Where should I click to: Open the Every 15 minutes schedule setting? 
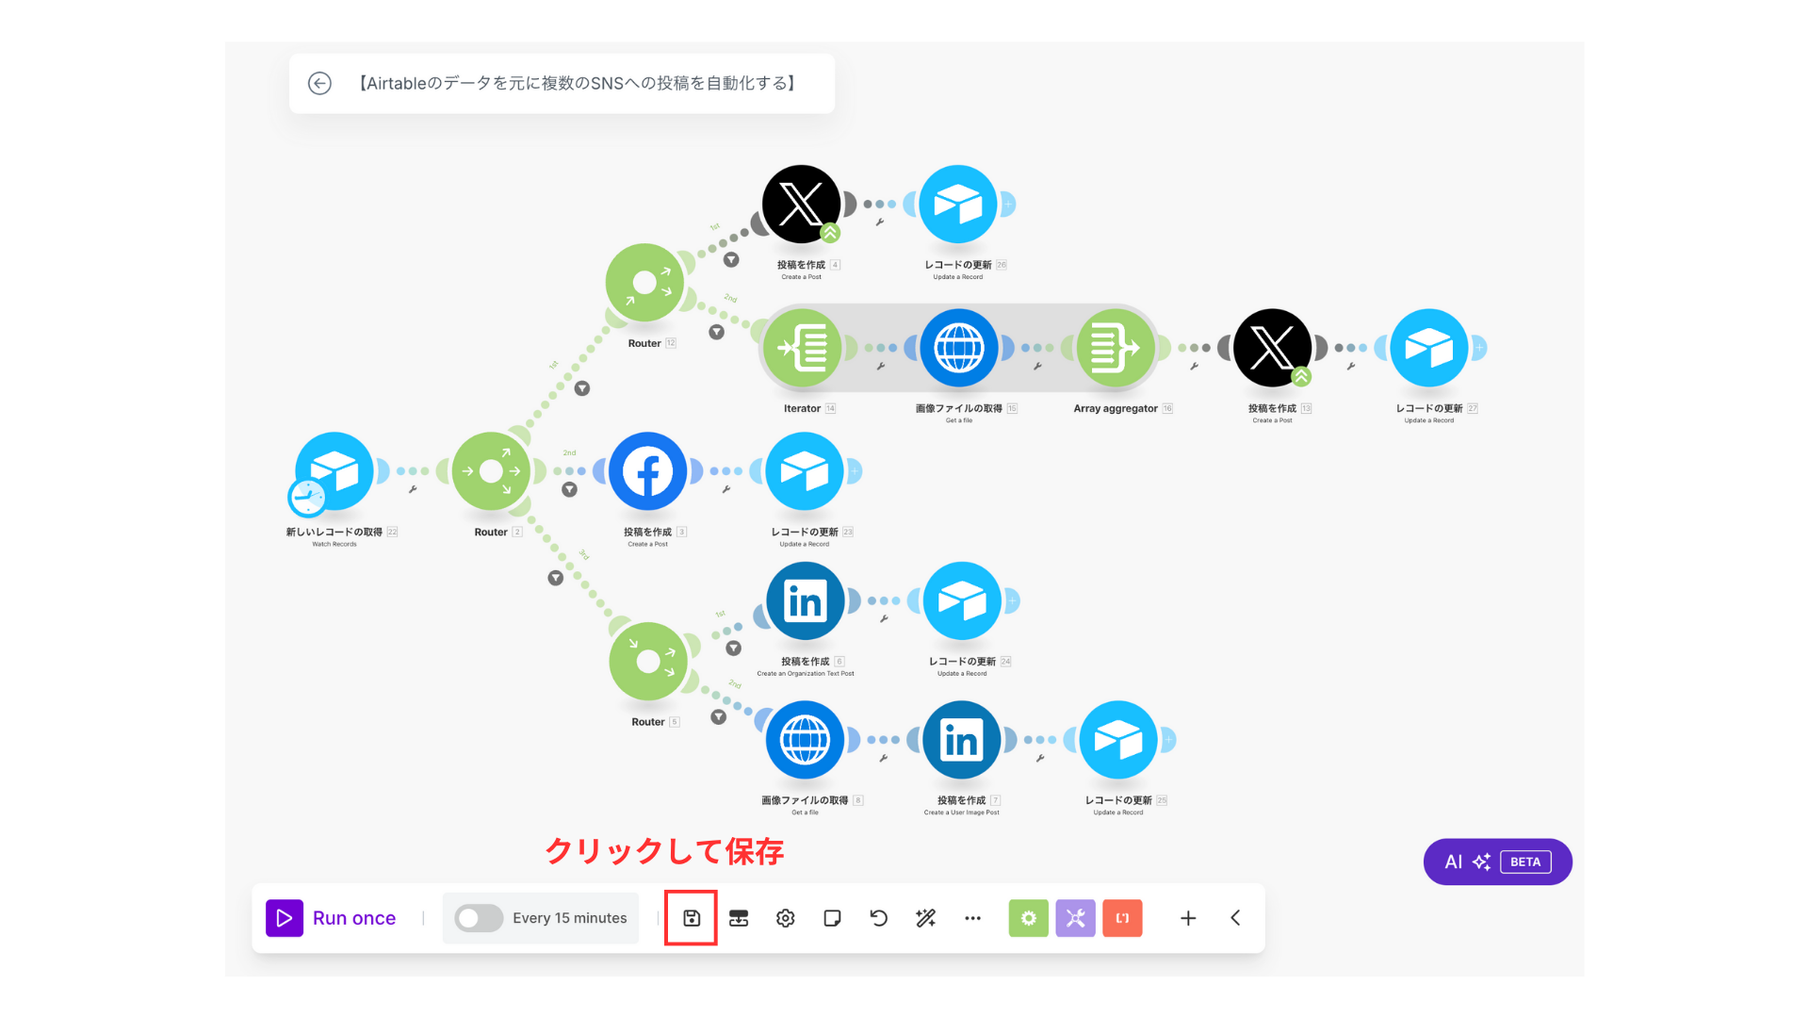click(x=570, y=918)
